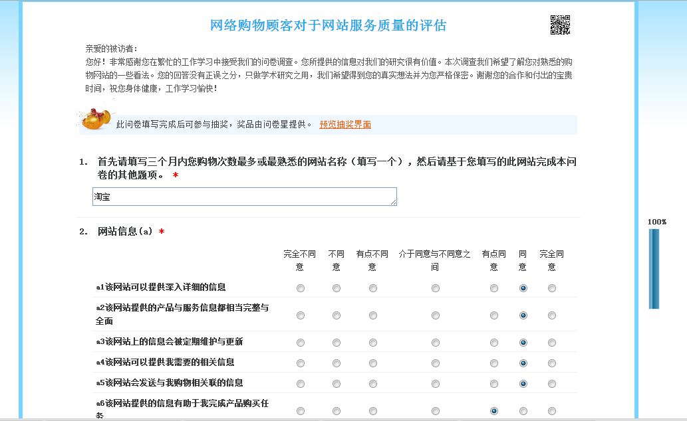This screenshot has width=687, height=421.
Task: Click the 100% progress bar
Action: [654, 269]
